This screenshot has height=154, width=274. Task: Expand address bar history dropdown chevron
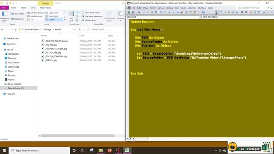coord(74,30)
